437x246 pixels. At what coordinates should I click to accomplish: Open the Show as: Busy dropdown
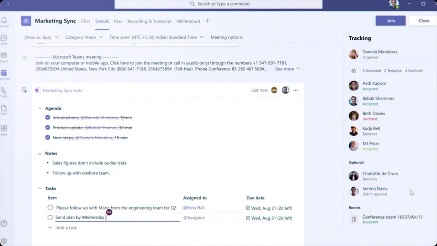click(41, 37)
